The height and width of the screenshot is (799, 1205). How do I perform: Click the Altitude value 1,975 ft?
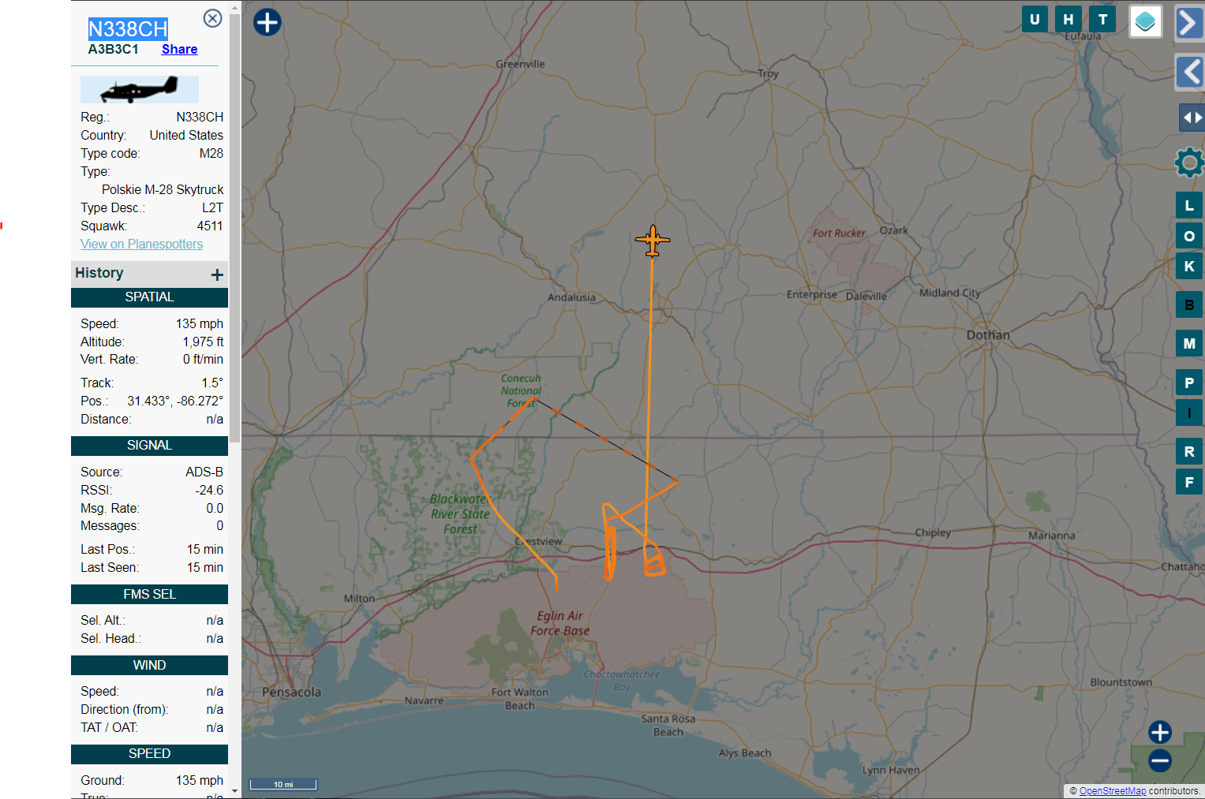point(203,342)
